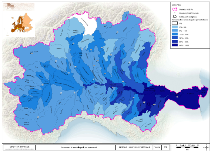This screenshot has height=152, width=211.
Task: Click the SEZIONE 1 AMBITO DISTRETTUALE footer cell
Action: [134, 148]
